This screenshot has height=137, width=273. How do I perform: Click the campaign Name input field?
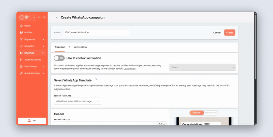point(96,33)
